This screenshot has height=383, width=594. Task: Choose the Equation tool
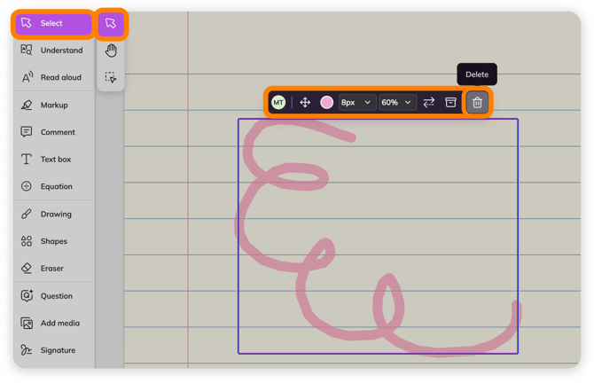point(53,186)
